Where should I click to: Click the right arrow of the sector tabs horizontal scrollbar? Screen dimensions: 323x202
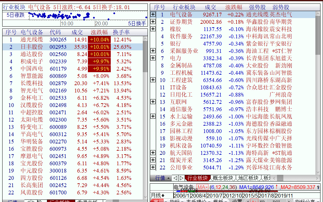tap(317, 178)
